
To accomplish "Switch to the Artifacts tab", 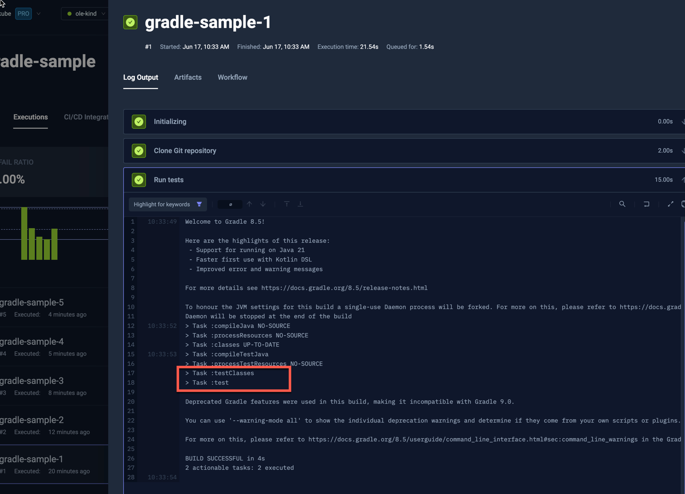I will coord(188,77).
